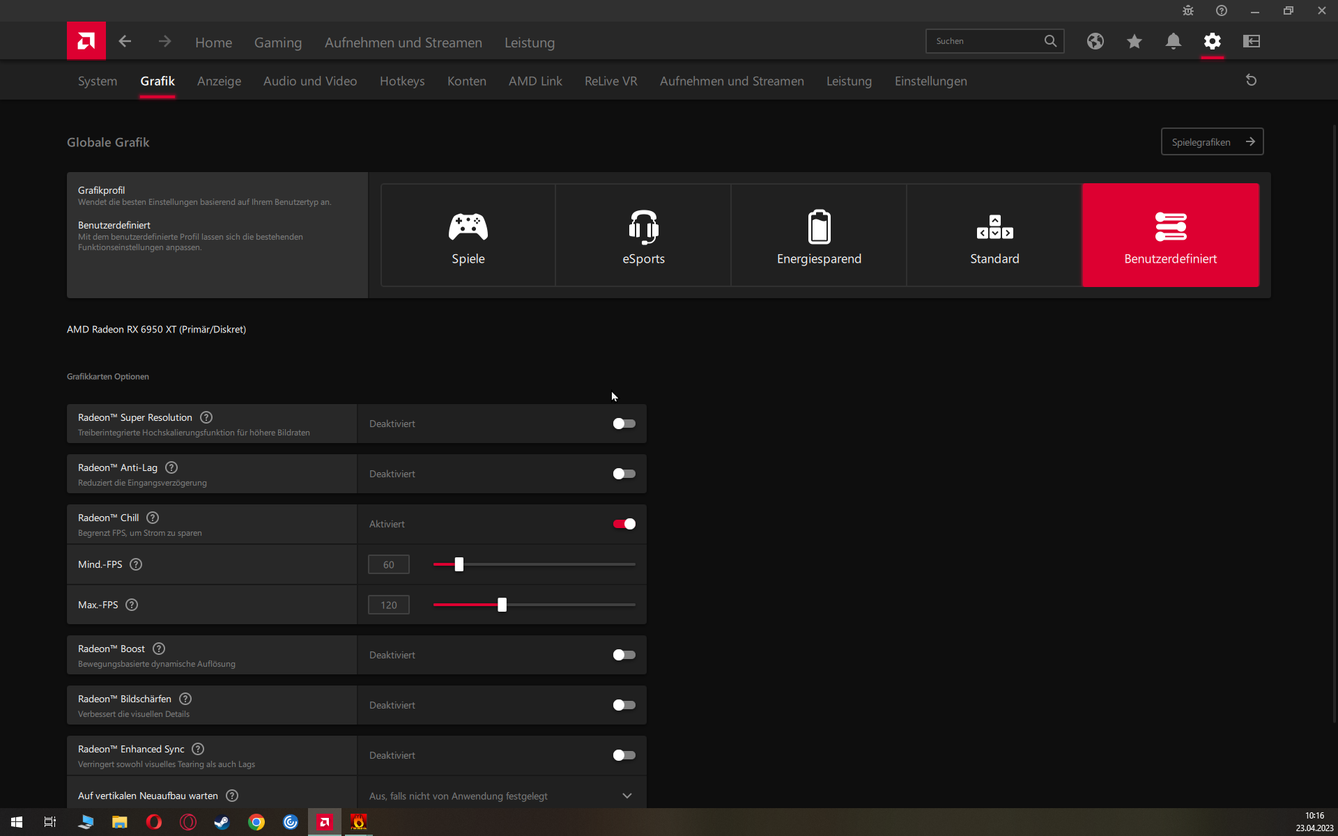Enable Radeon Super Resolution toggle
The image size is (1338, 836).
pyautogui.click(x=624, y=424)
